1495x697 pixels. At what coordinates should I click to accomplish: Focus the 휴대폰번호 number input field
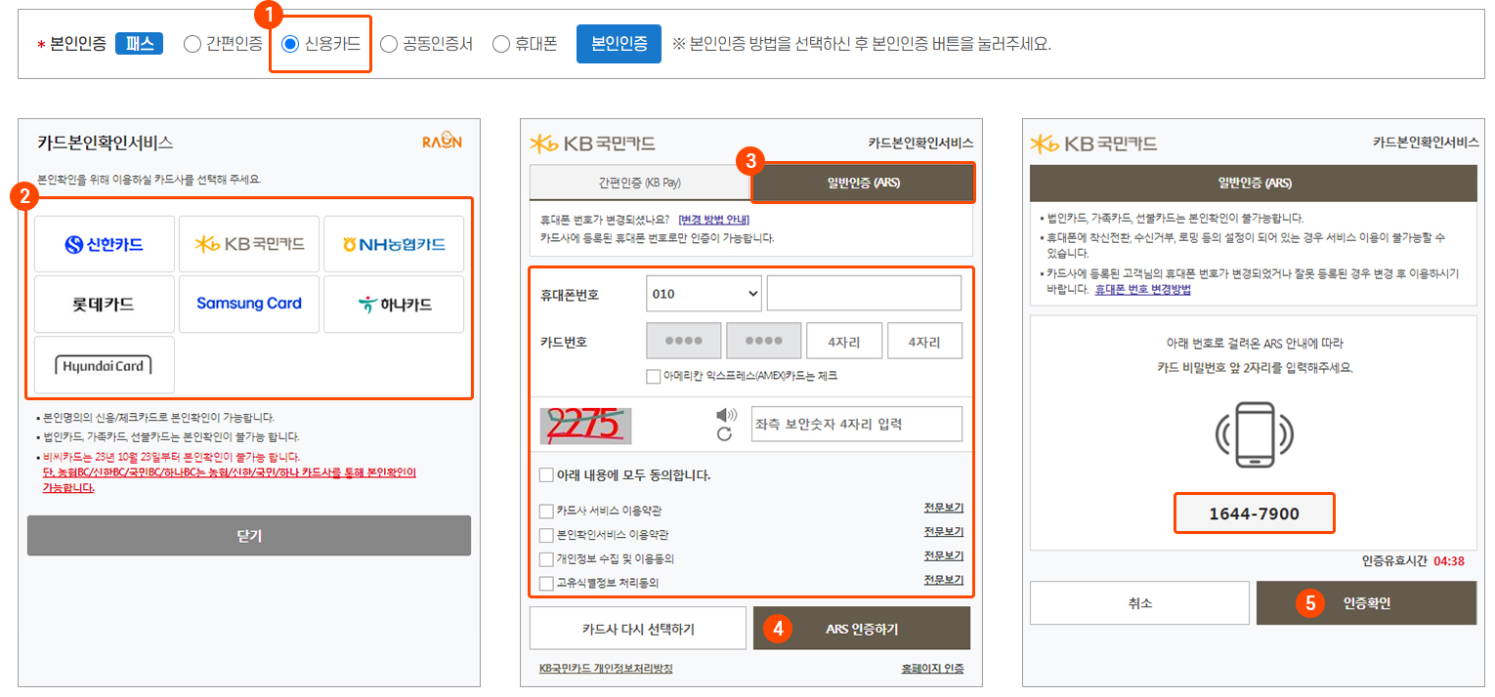point(864,293)
